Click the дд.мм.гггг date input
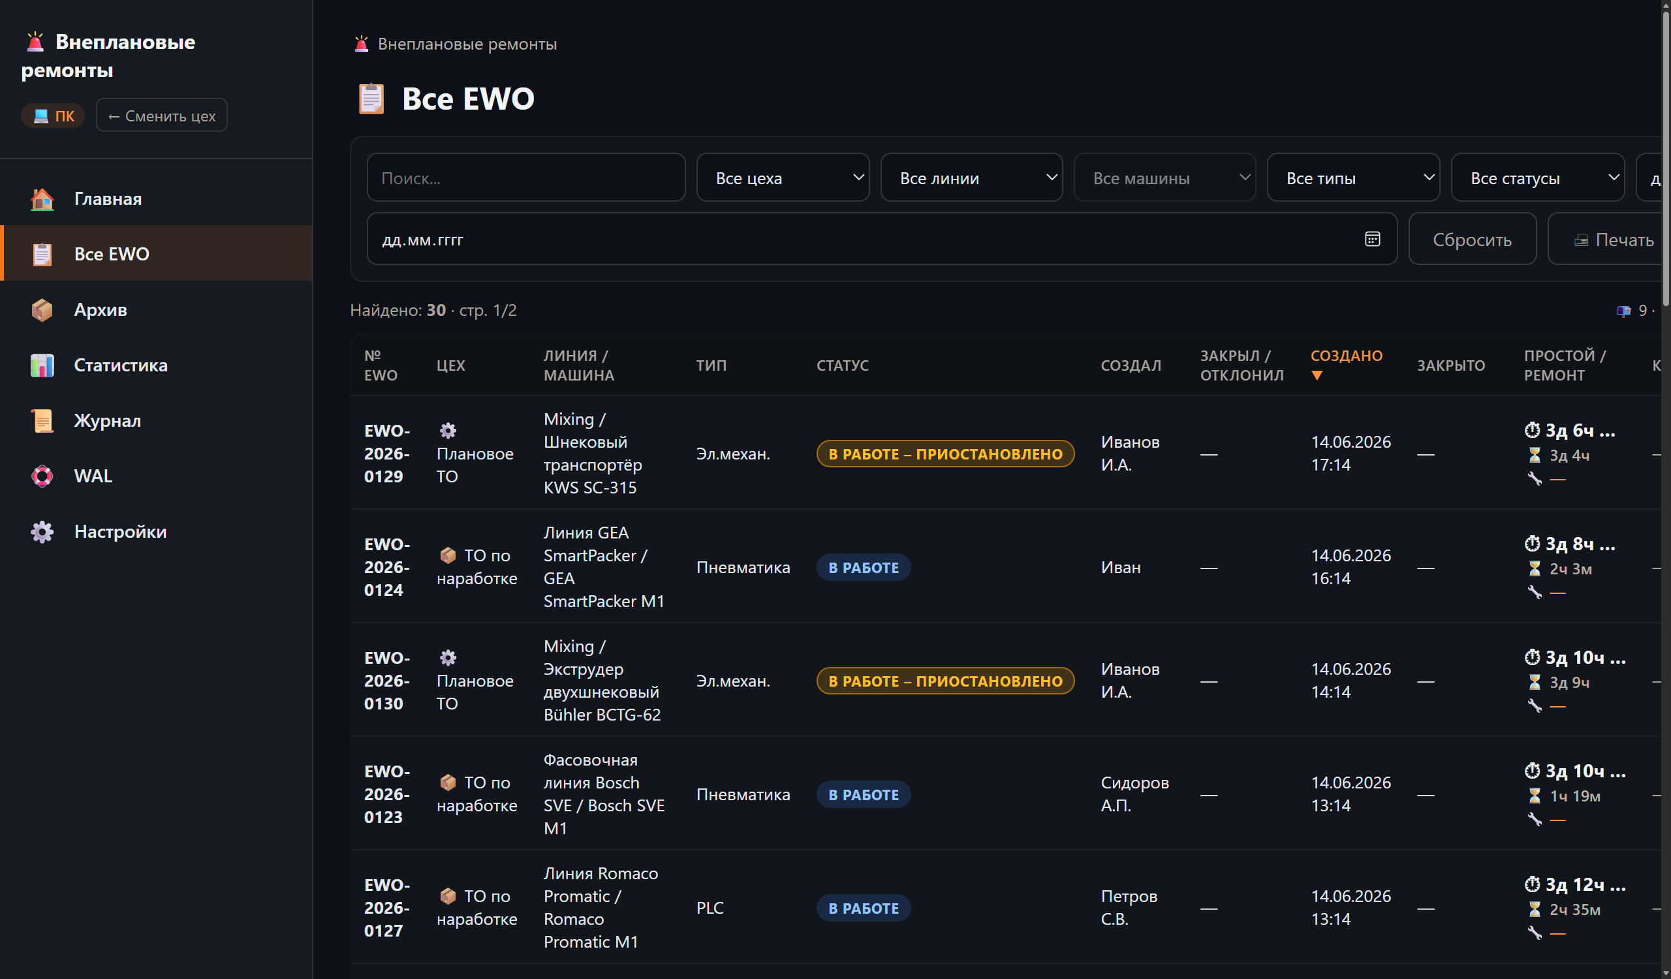This screenshot has height=979, width=1671. 882,240
